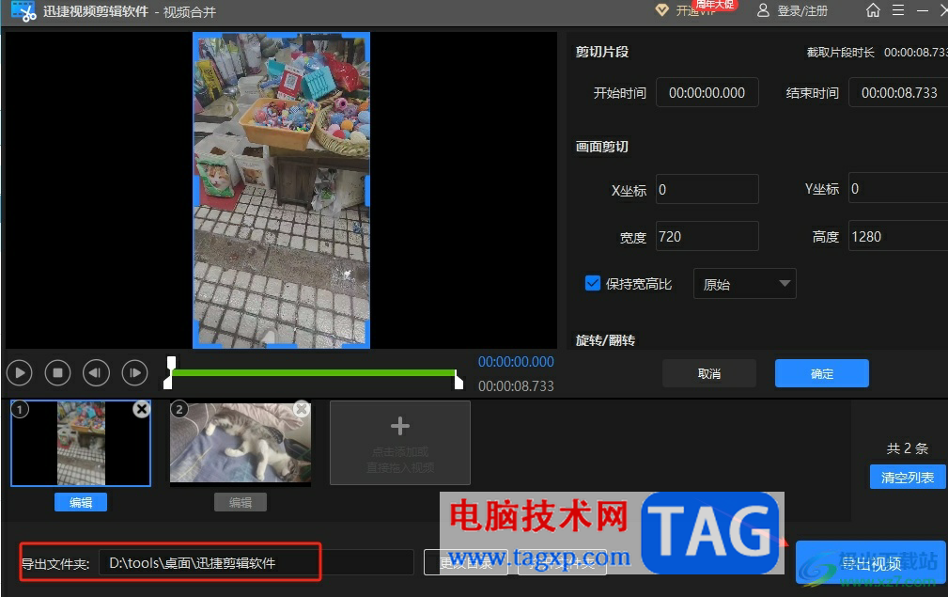Open the 原始 aspect ratio dropdown

744,284
